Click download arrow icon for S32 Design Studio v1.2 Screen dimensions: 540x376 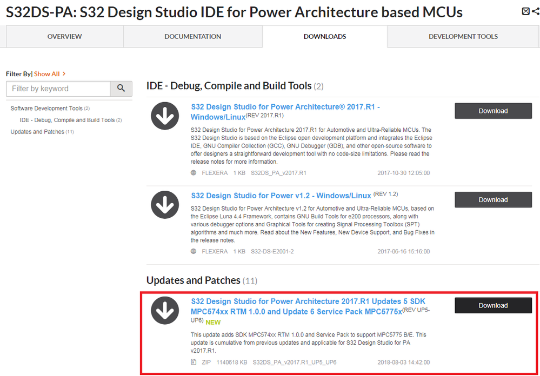pos(165,205)
